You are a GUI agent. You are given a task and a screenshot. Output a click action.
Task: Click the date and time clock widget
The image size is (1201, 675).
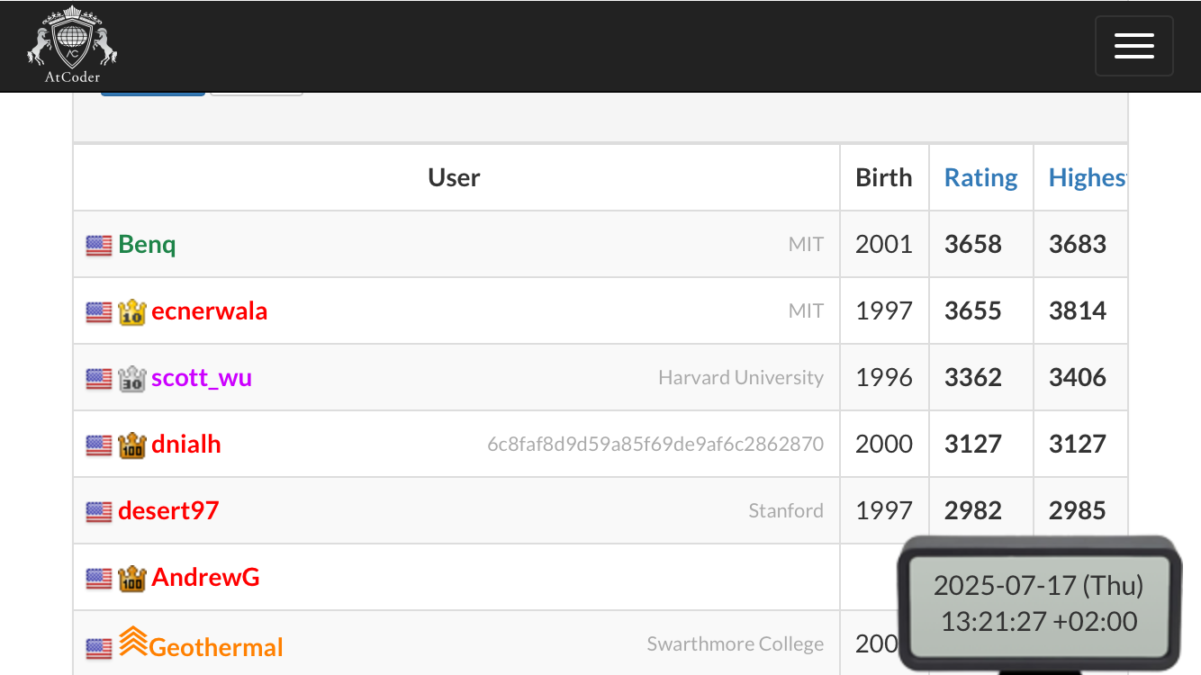click(x=1039, y=603)
